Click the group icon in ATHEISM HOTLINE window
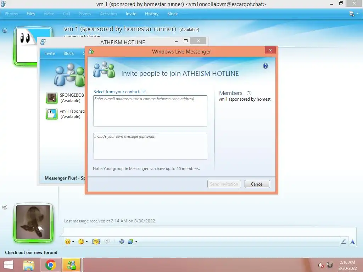Viewport: 363px width, 272px height. 69,75
